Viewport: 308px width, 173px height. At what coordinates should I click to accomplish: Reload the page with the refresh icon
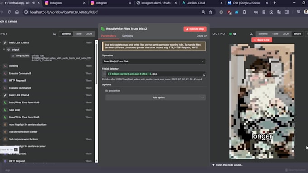[9, 12]
